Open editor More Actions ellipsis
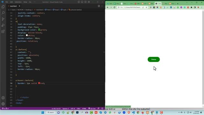 tap(102, 6)
